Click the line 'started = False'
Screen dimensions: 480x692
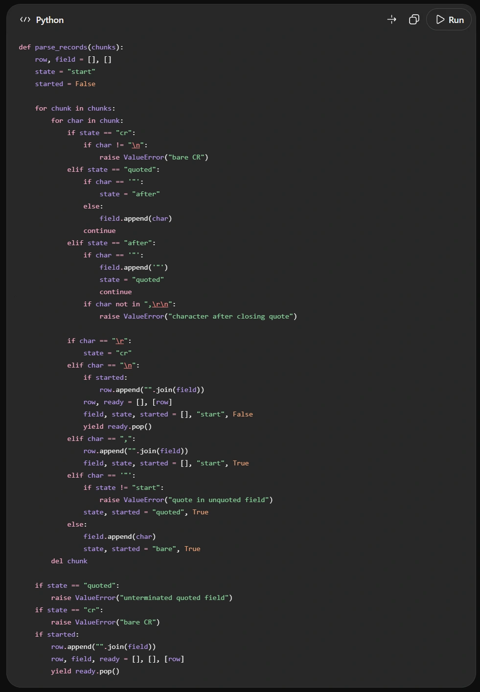click(x=65, y=84)
